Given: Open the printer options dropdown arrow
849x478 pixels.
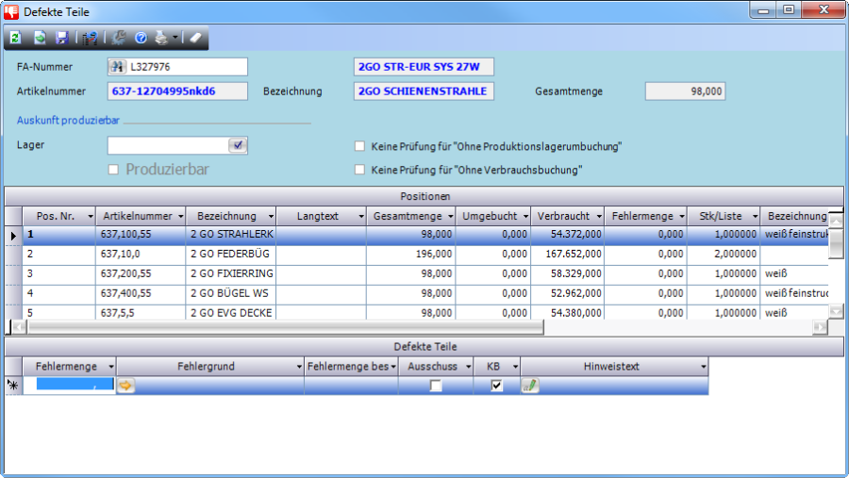Looking at the screenshot, I should click(x=175, y=39).
